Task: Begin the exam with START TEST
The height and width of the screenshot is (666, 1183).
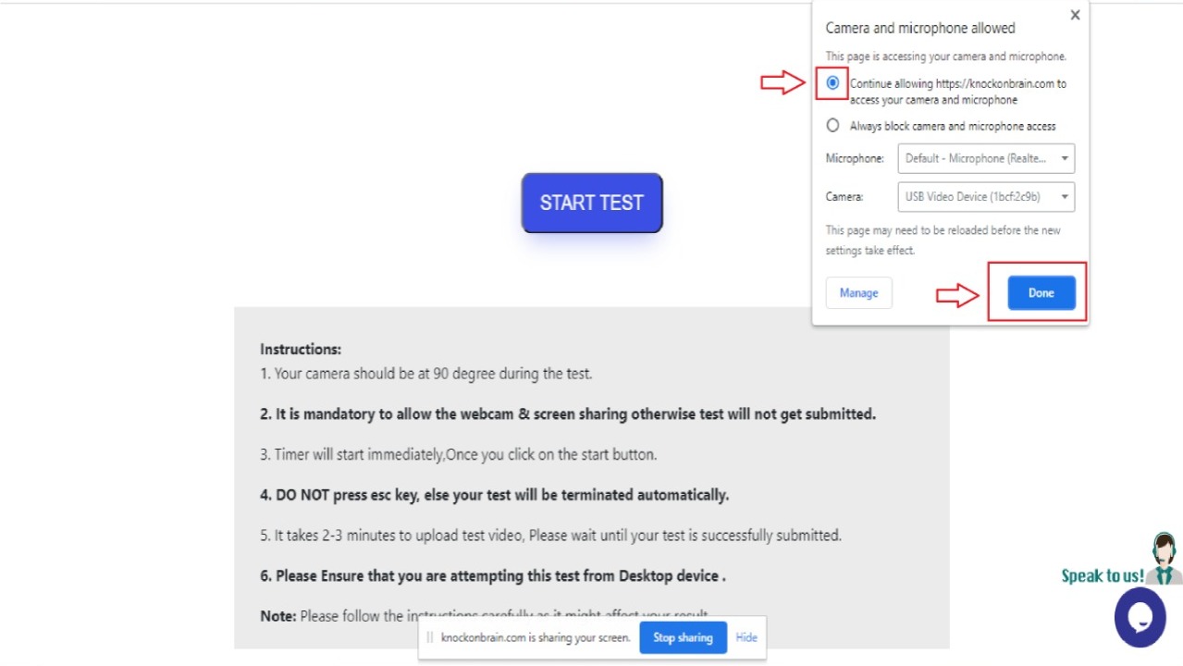Action: pyautogui.click(x=592, y=203)
